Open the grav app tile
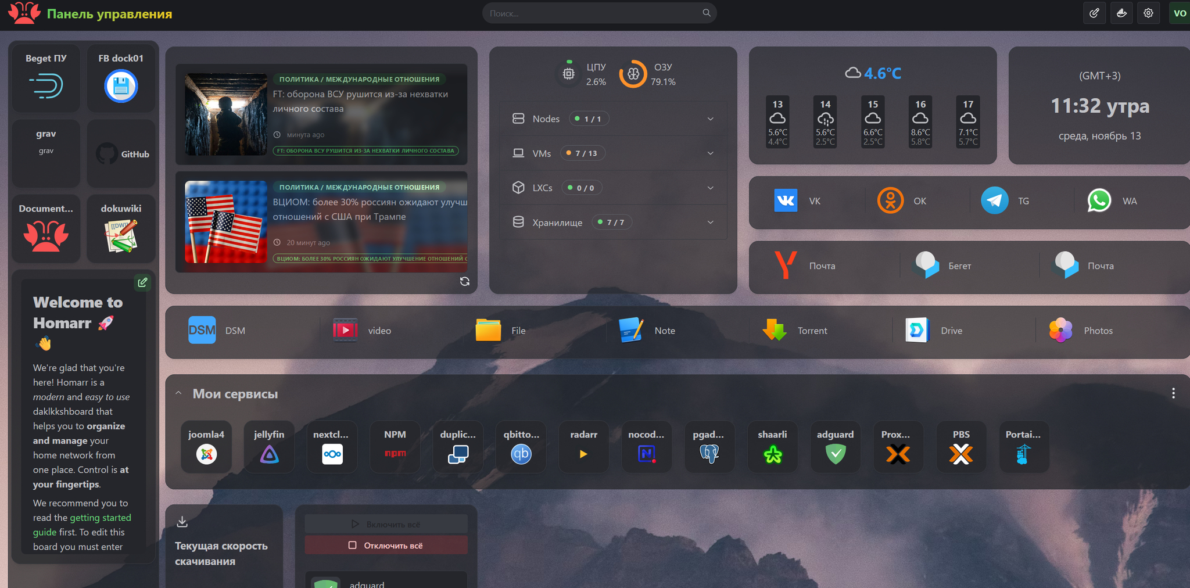 [46, 154]
